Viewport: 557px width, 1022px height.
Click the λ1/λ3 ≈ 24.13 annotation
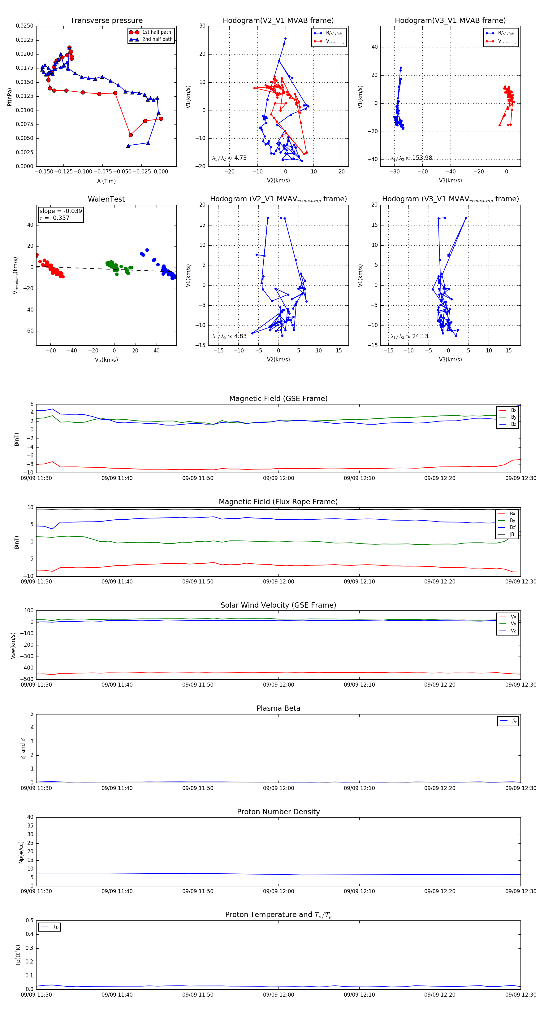pos(409,336)
